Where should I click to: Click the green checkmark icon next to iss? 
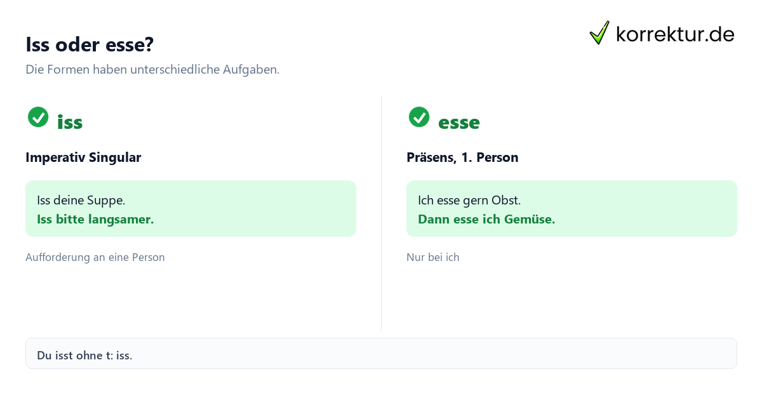(38, 117)
